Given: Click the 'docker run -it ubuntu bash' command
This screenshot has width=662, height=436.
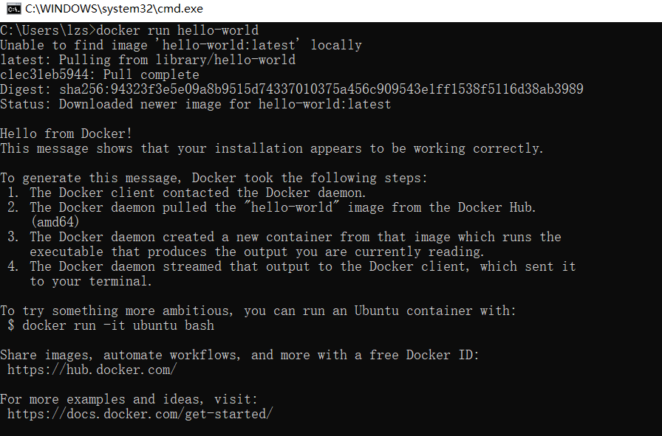Looking at the screenshot, I should coord(118,325).
